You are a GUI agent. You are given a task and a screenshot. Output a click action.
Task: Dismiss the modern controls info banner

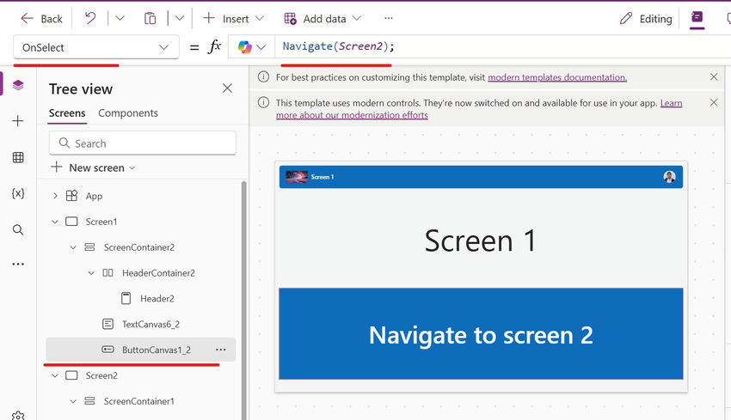[713, 102]
